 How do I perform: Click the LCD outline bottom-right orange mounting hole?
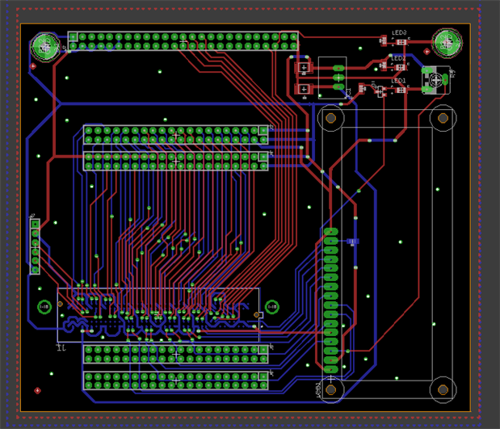(443, 389)
